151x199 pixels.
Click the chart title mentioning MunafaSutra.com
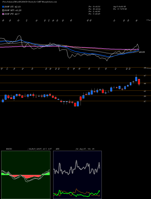coord(30,2)
